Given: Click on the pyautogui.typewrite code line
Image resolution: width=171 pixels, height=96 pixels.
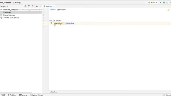Looking at the screenshot, I should point(64,23).
